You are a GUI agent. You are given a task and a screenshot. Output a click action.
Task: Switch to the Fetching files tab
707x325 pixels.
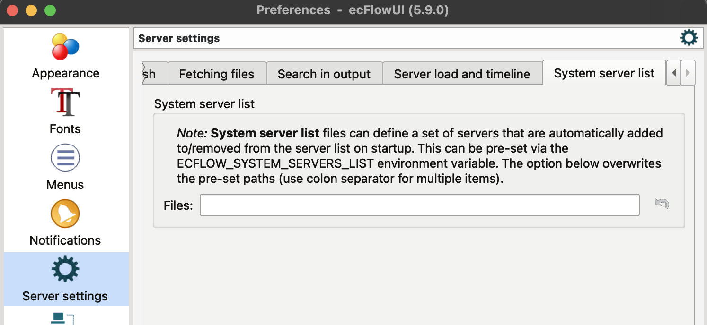coord(217,74)
